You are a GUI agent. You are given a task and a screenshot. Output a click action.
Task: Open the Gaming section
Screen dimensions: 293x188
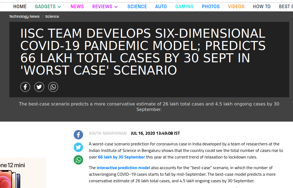(x=184, y=7)
